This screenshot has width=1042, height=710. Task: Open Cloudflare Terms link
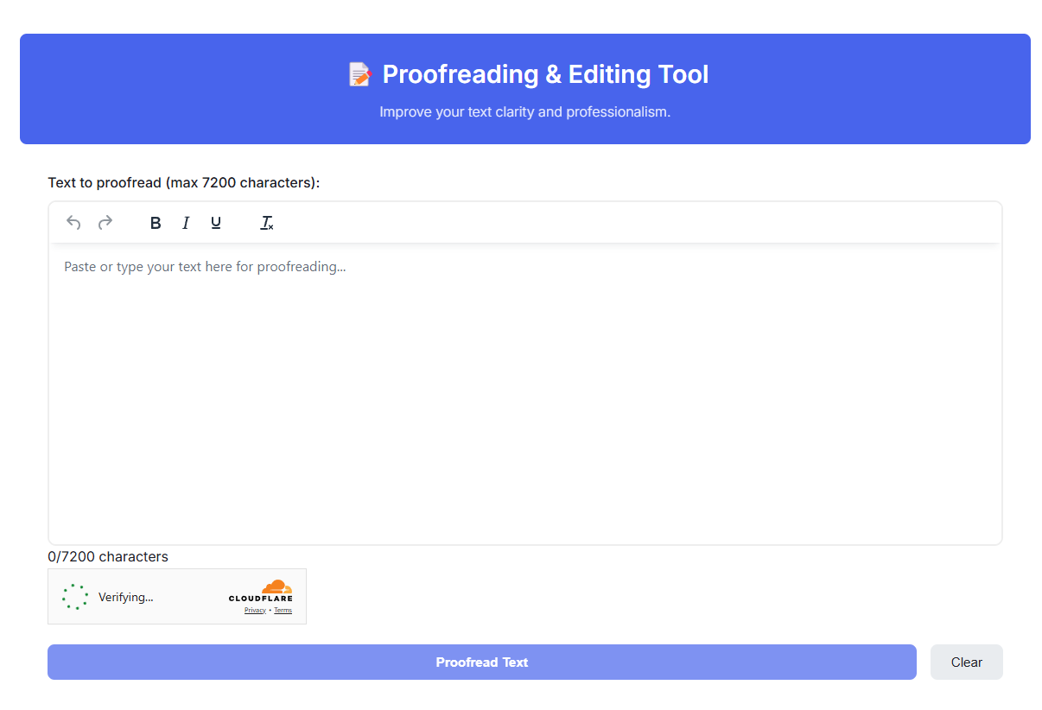point(283,611)
